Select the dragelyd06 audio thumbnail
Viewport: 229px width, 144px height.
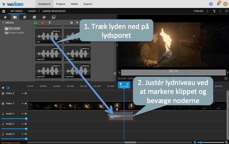click(77, 71)
